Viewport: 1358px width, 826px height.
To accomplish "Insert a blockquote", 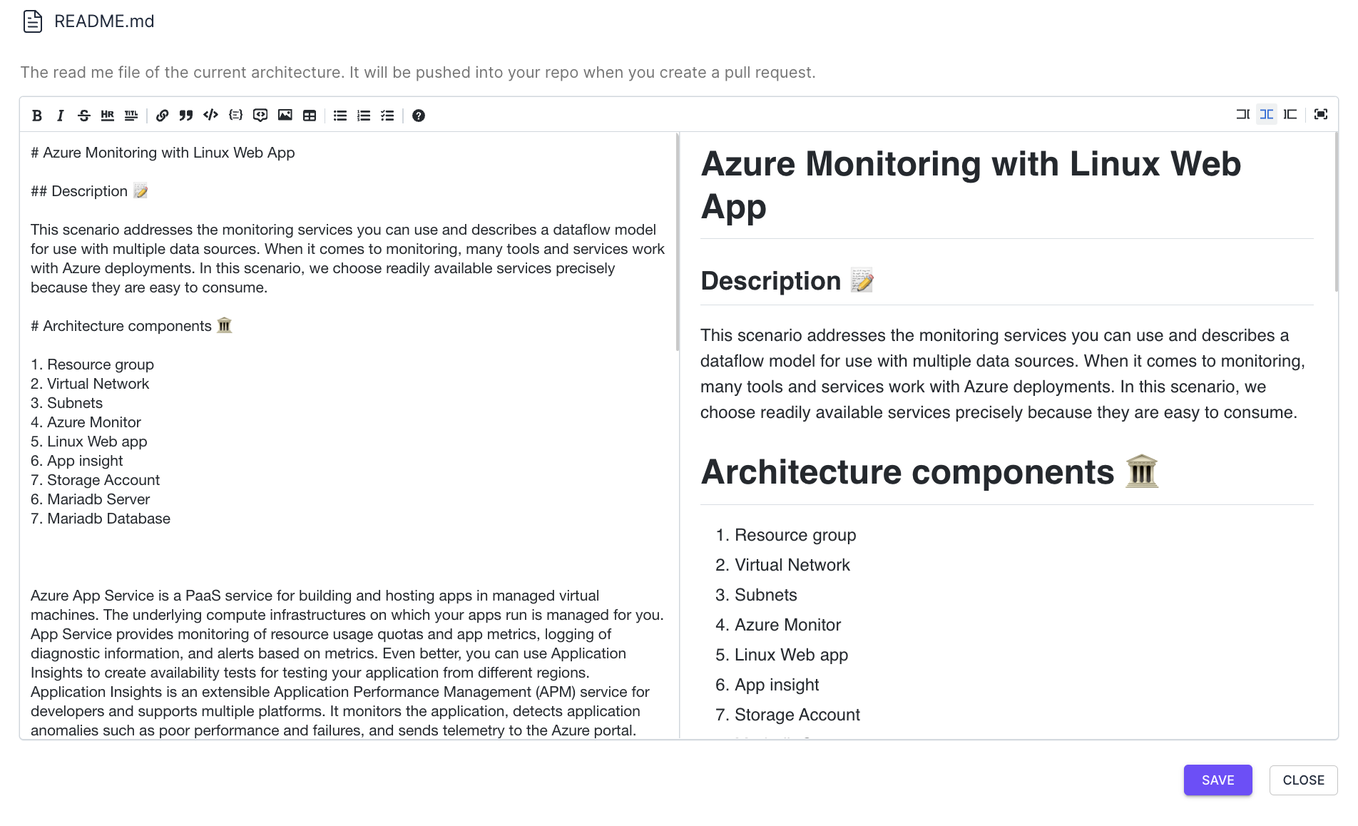I will [x=186, y=116].
